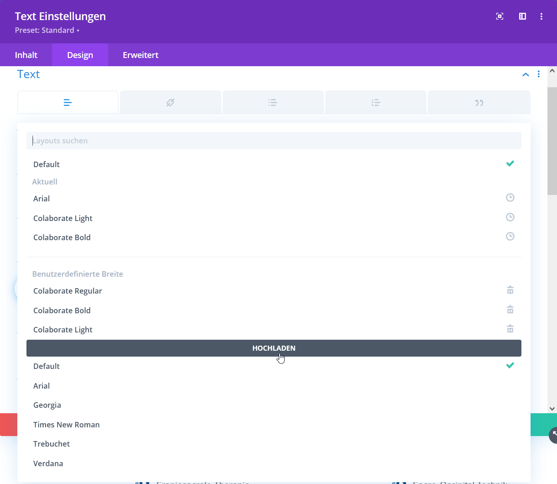Image resolution: width=557 pixels, height=484 pixels.
Task: Collapse the Text section chevron
Action: pyautogui.click(x=526, y=74)
